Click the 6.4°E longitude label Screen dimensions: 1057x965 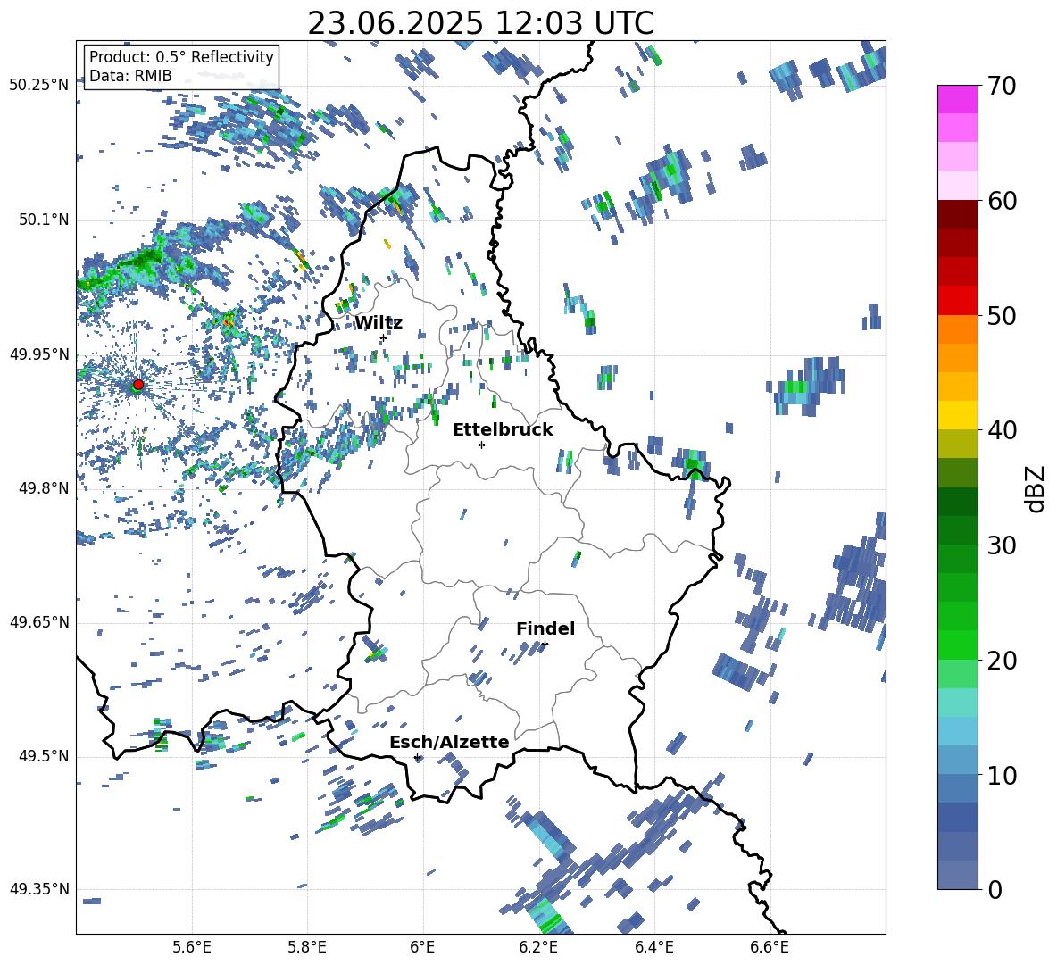(653, 947)
